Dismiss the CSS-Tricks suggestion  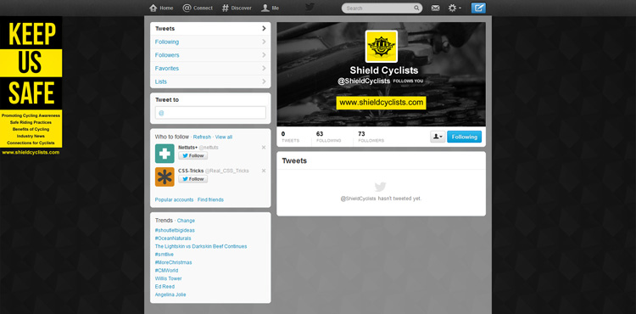point(264,171)
